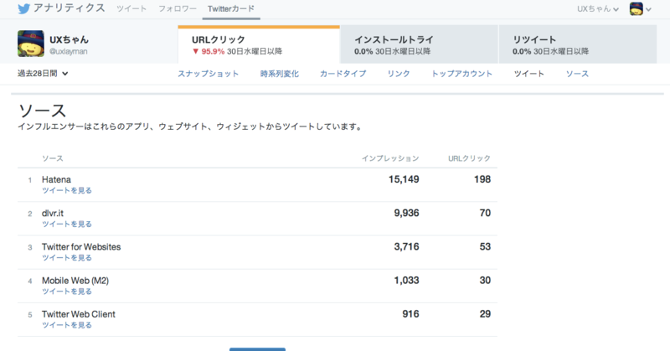
Task: Click the 95.9% decrease indicator
Action: [x=208, y=52]
